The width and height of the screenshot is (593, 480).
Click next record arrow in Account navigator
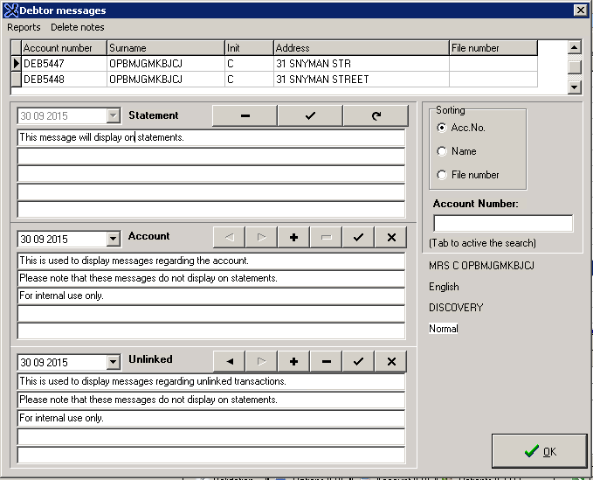(x=261, y=237)
